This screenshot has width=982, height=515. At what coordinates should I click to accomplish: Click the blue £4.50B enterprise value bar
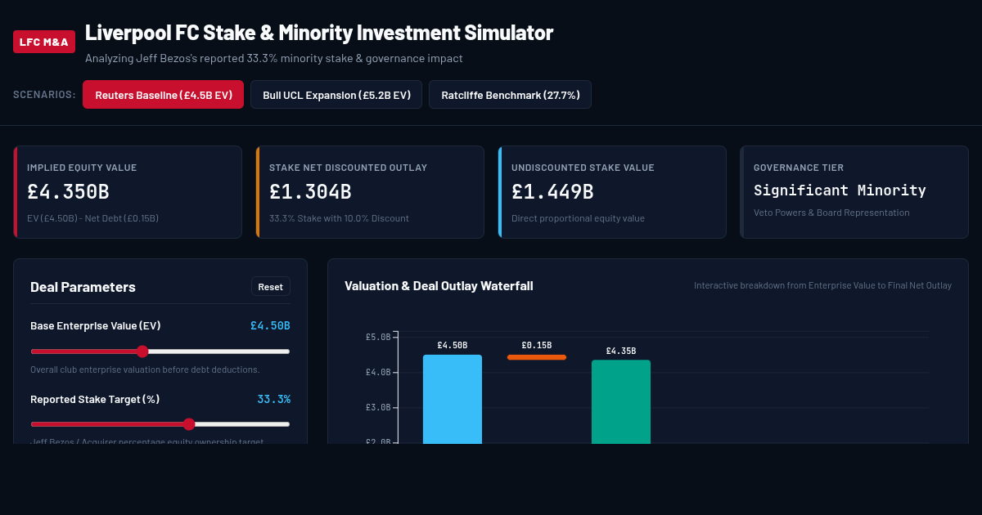[x=453, y=399]
